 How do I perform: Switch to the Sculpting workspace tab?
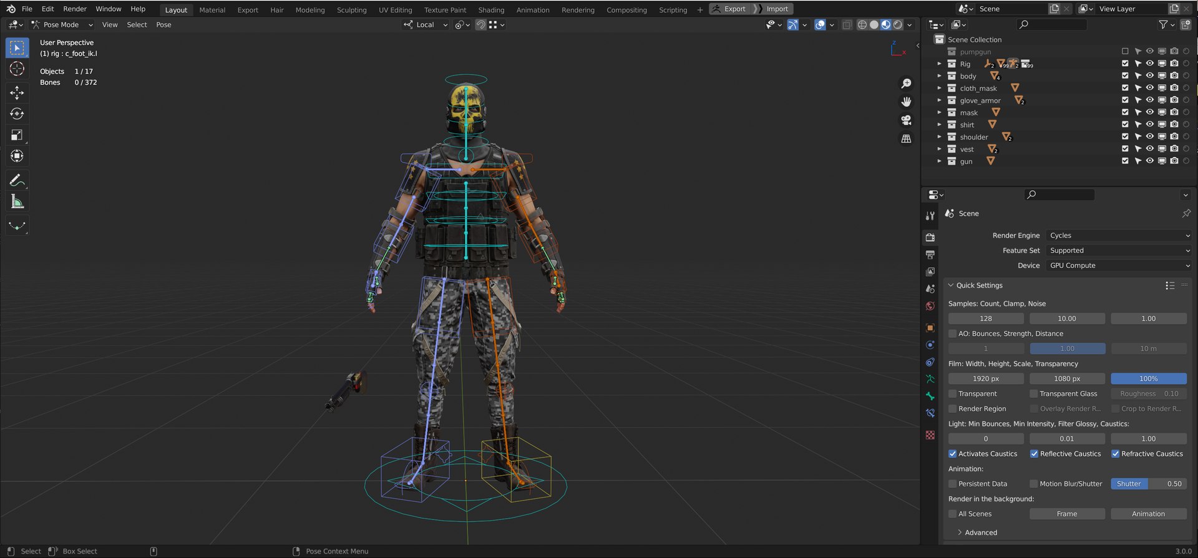pyautogui.click(x=351, y=10)
